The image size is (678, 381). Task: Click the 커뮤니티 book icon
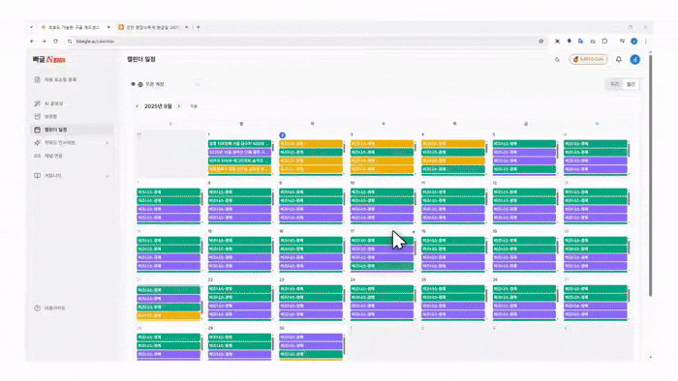tap(37, 176)
